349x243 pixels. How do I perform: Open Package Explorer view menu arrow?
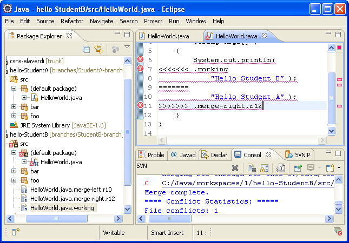[x=127, y=48]
